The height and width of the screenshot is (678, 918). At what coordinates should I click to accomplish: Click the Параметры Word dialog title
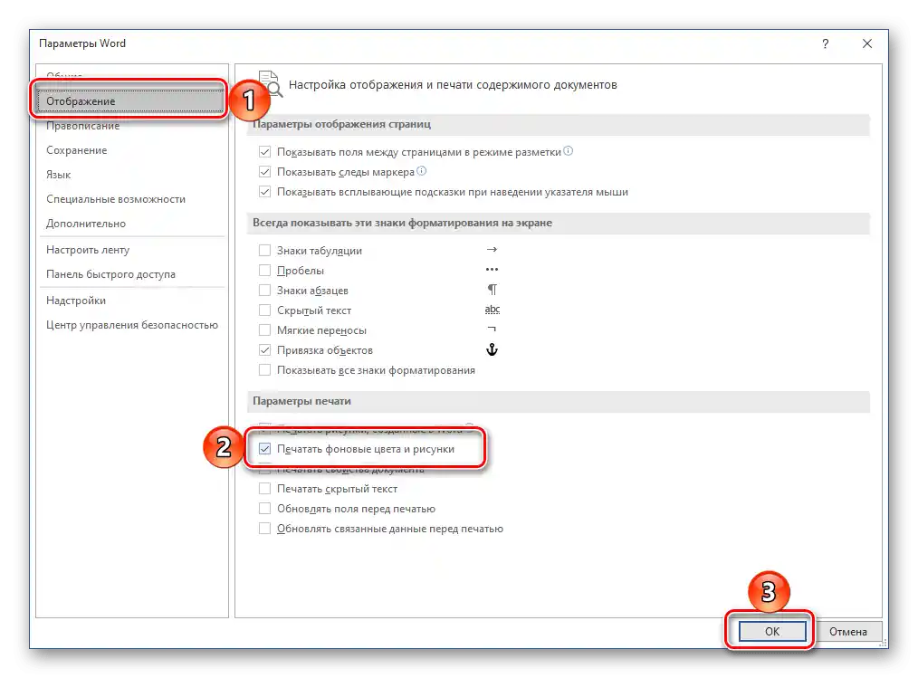[82, 43]
